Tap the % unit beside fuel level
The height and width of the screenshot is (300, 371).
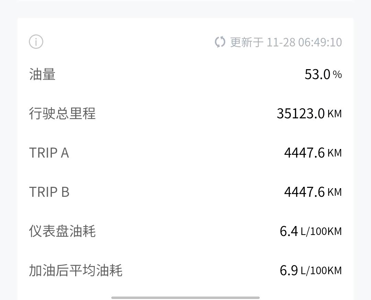337,74
